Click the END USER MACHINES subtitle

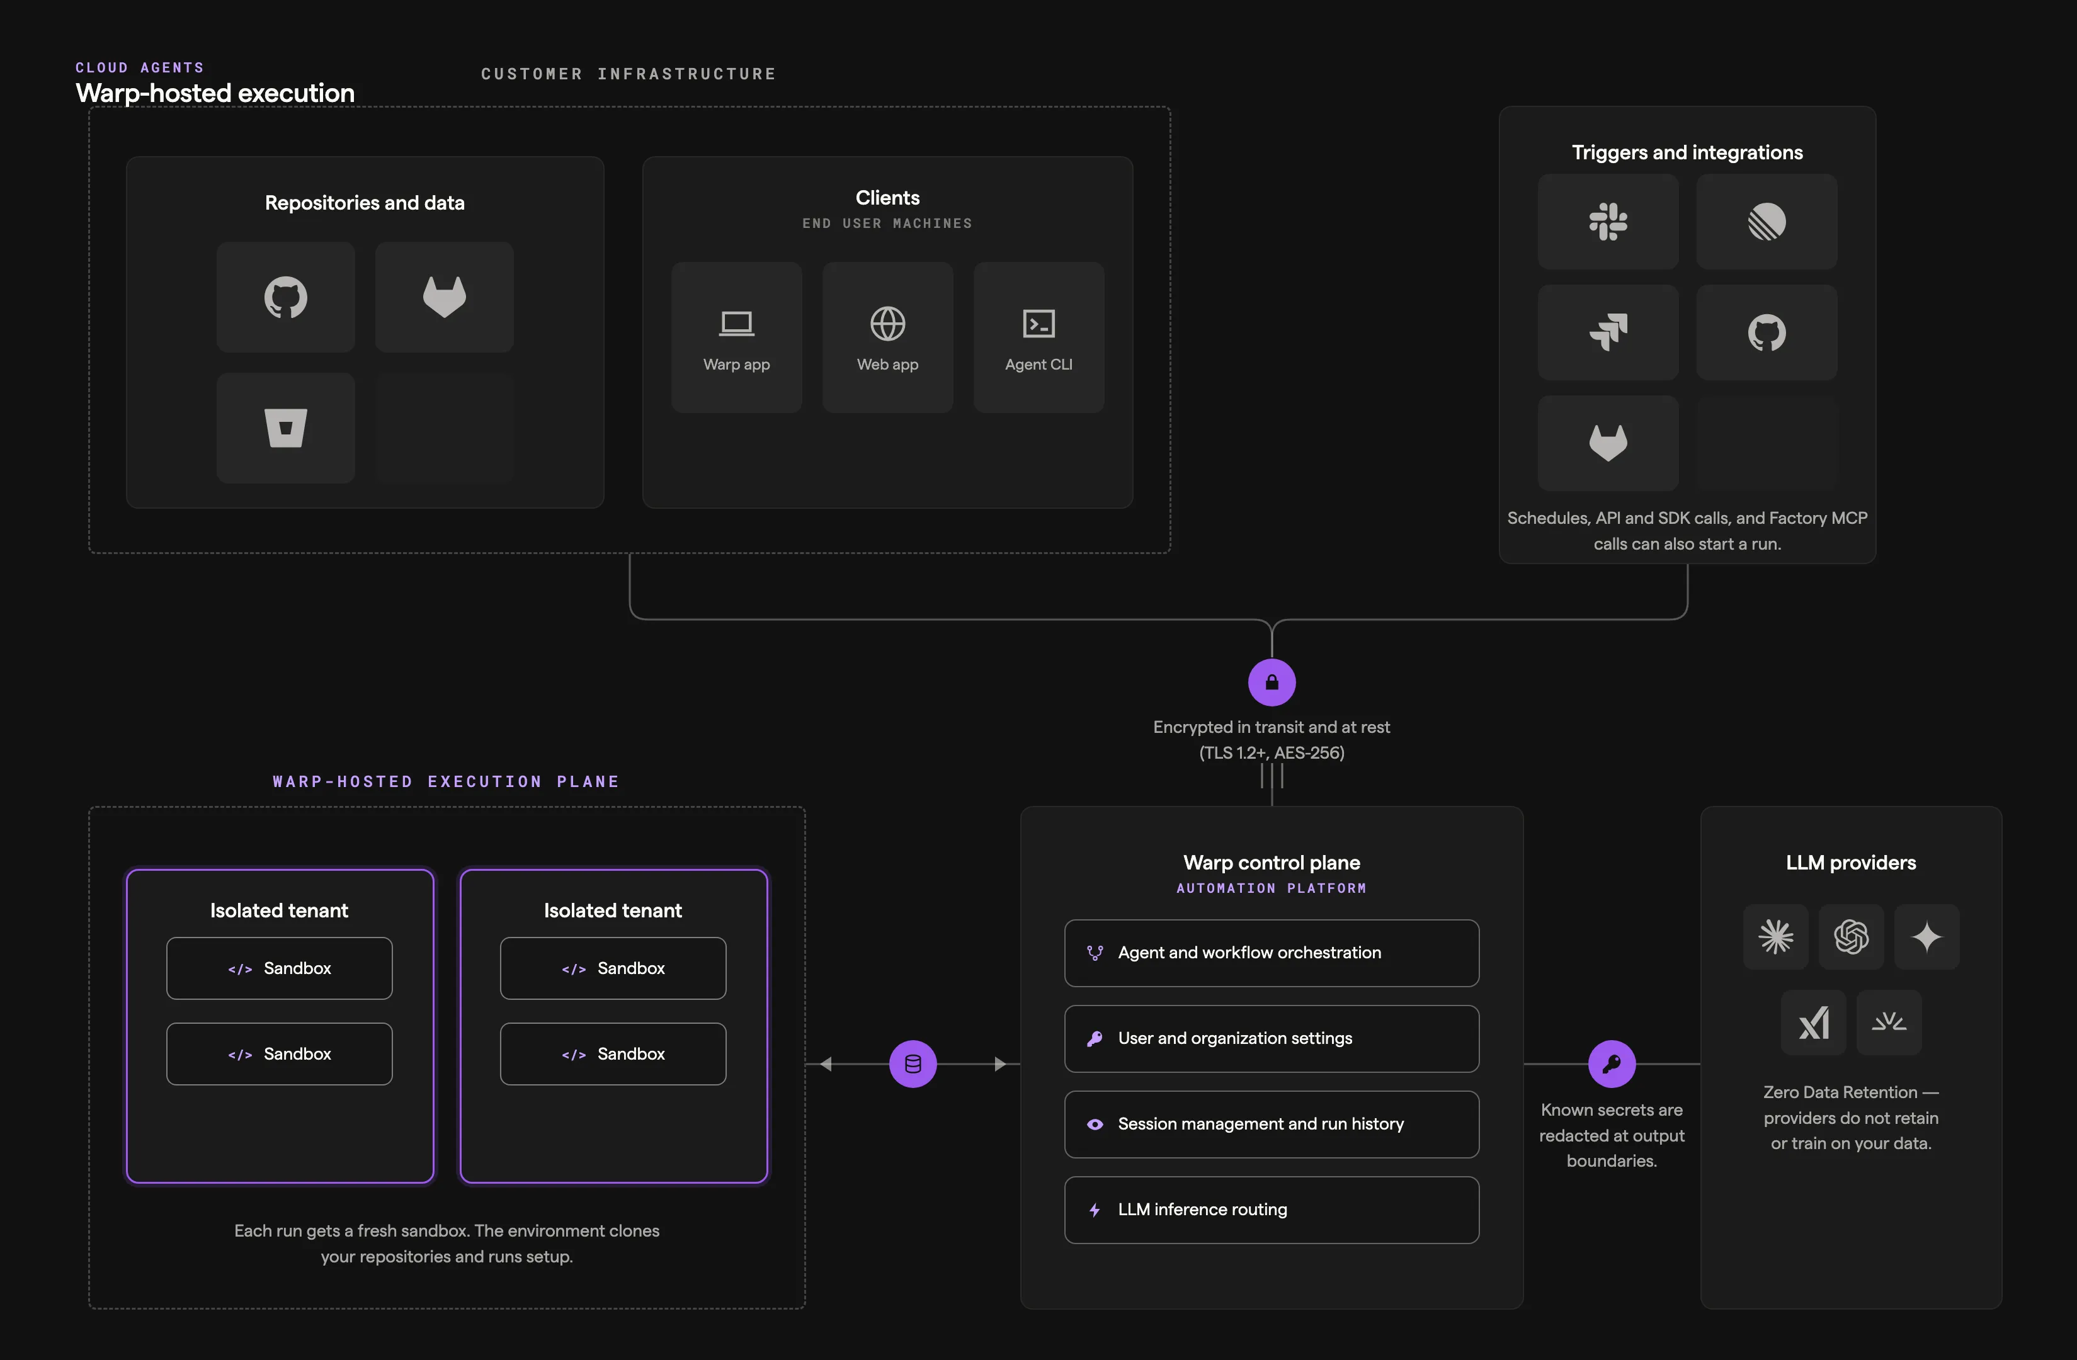pos(887,224)
